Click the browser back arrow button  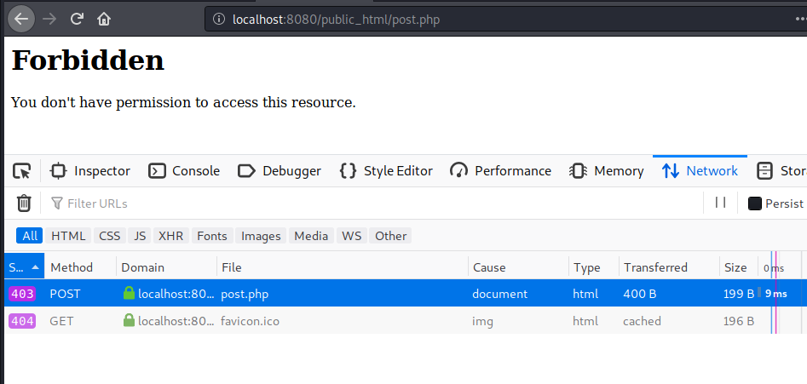click(23, 18)
